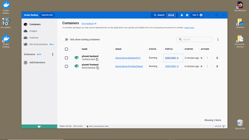Sort by the STARTED column header
Image resolution: width=249 pixels, height=140 pixels.
[189, 49]
